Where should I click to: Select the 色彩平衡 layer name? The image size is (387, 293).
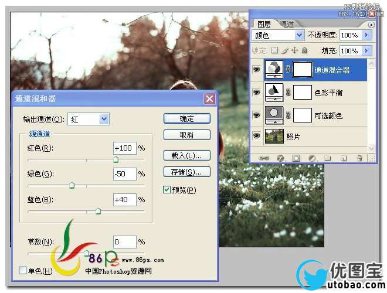tap(328, 93)
